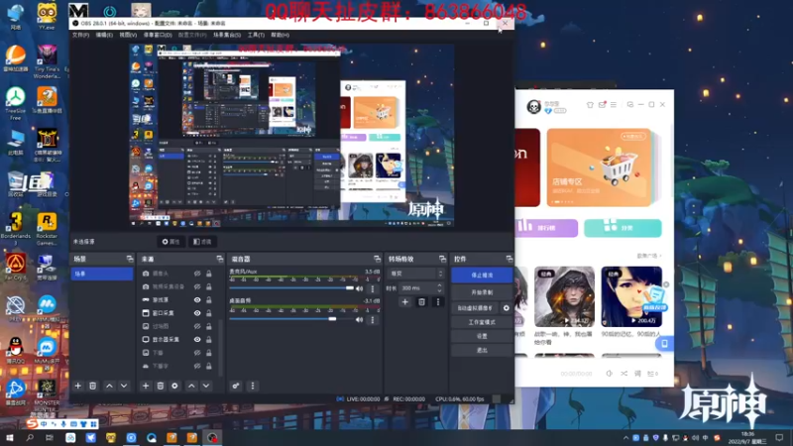Open 滤镜 filters button above panels
793x446 pixels.
point(202,242)
